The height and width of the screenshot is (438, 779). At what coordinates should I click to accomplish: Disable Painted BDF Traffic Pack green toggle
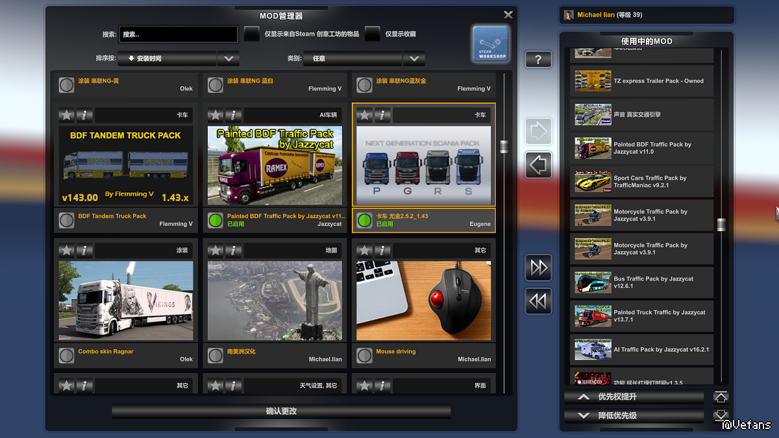coord(216,220)
